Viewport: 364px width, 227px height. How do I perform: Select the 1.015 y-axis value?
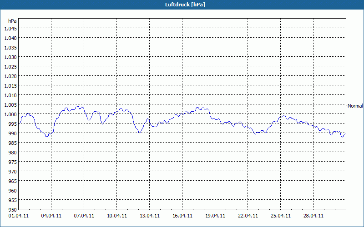click(10, 86)
